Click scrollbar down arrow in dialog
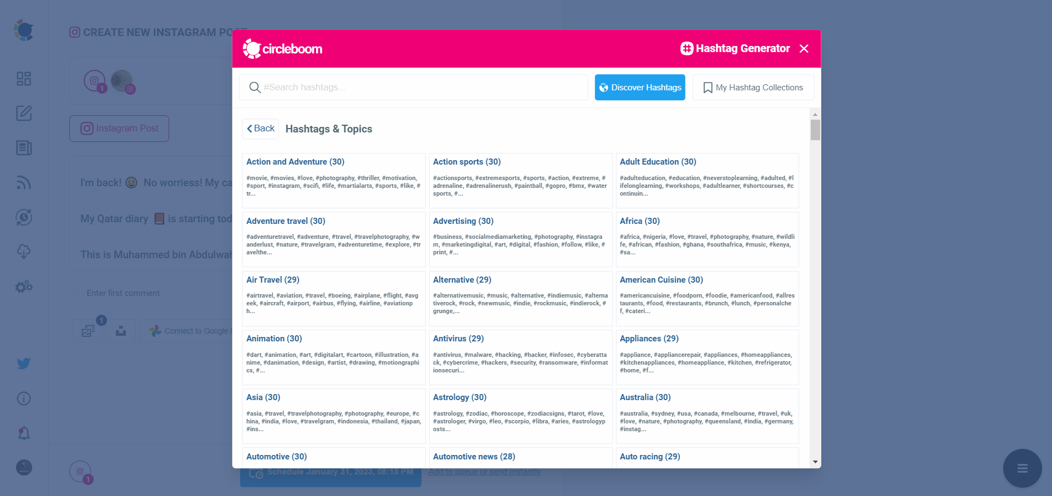1052x496 pixels. click(815, 462)
